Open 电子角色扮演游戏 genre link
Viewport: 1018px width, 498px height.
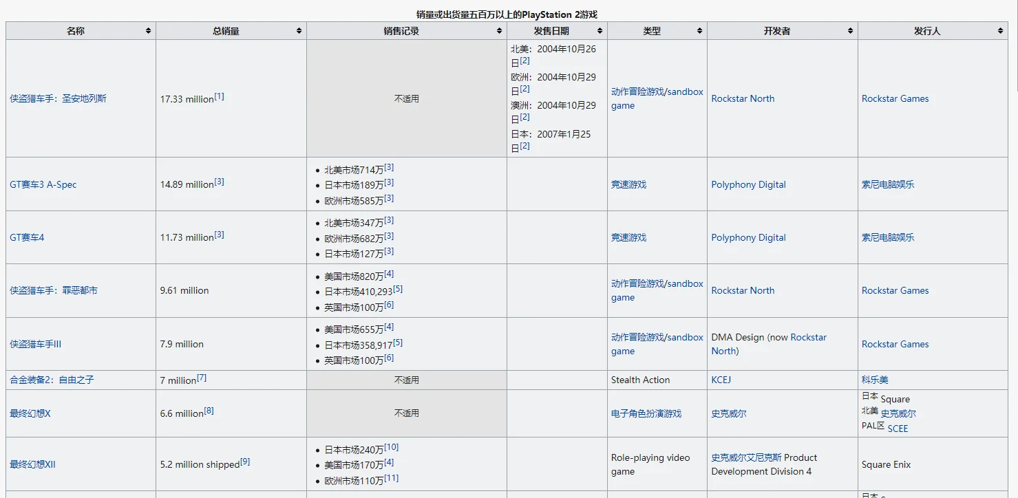(x=646, y=413)
